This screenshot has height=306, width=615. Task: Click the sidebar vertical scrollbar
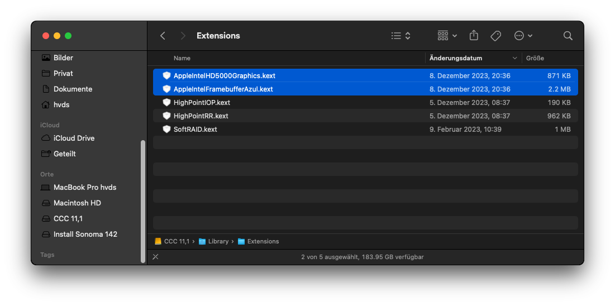[143, 201]
